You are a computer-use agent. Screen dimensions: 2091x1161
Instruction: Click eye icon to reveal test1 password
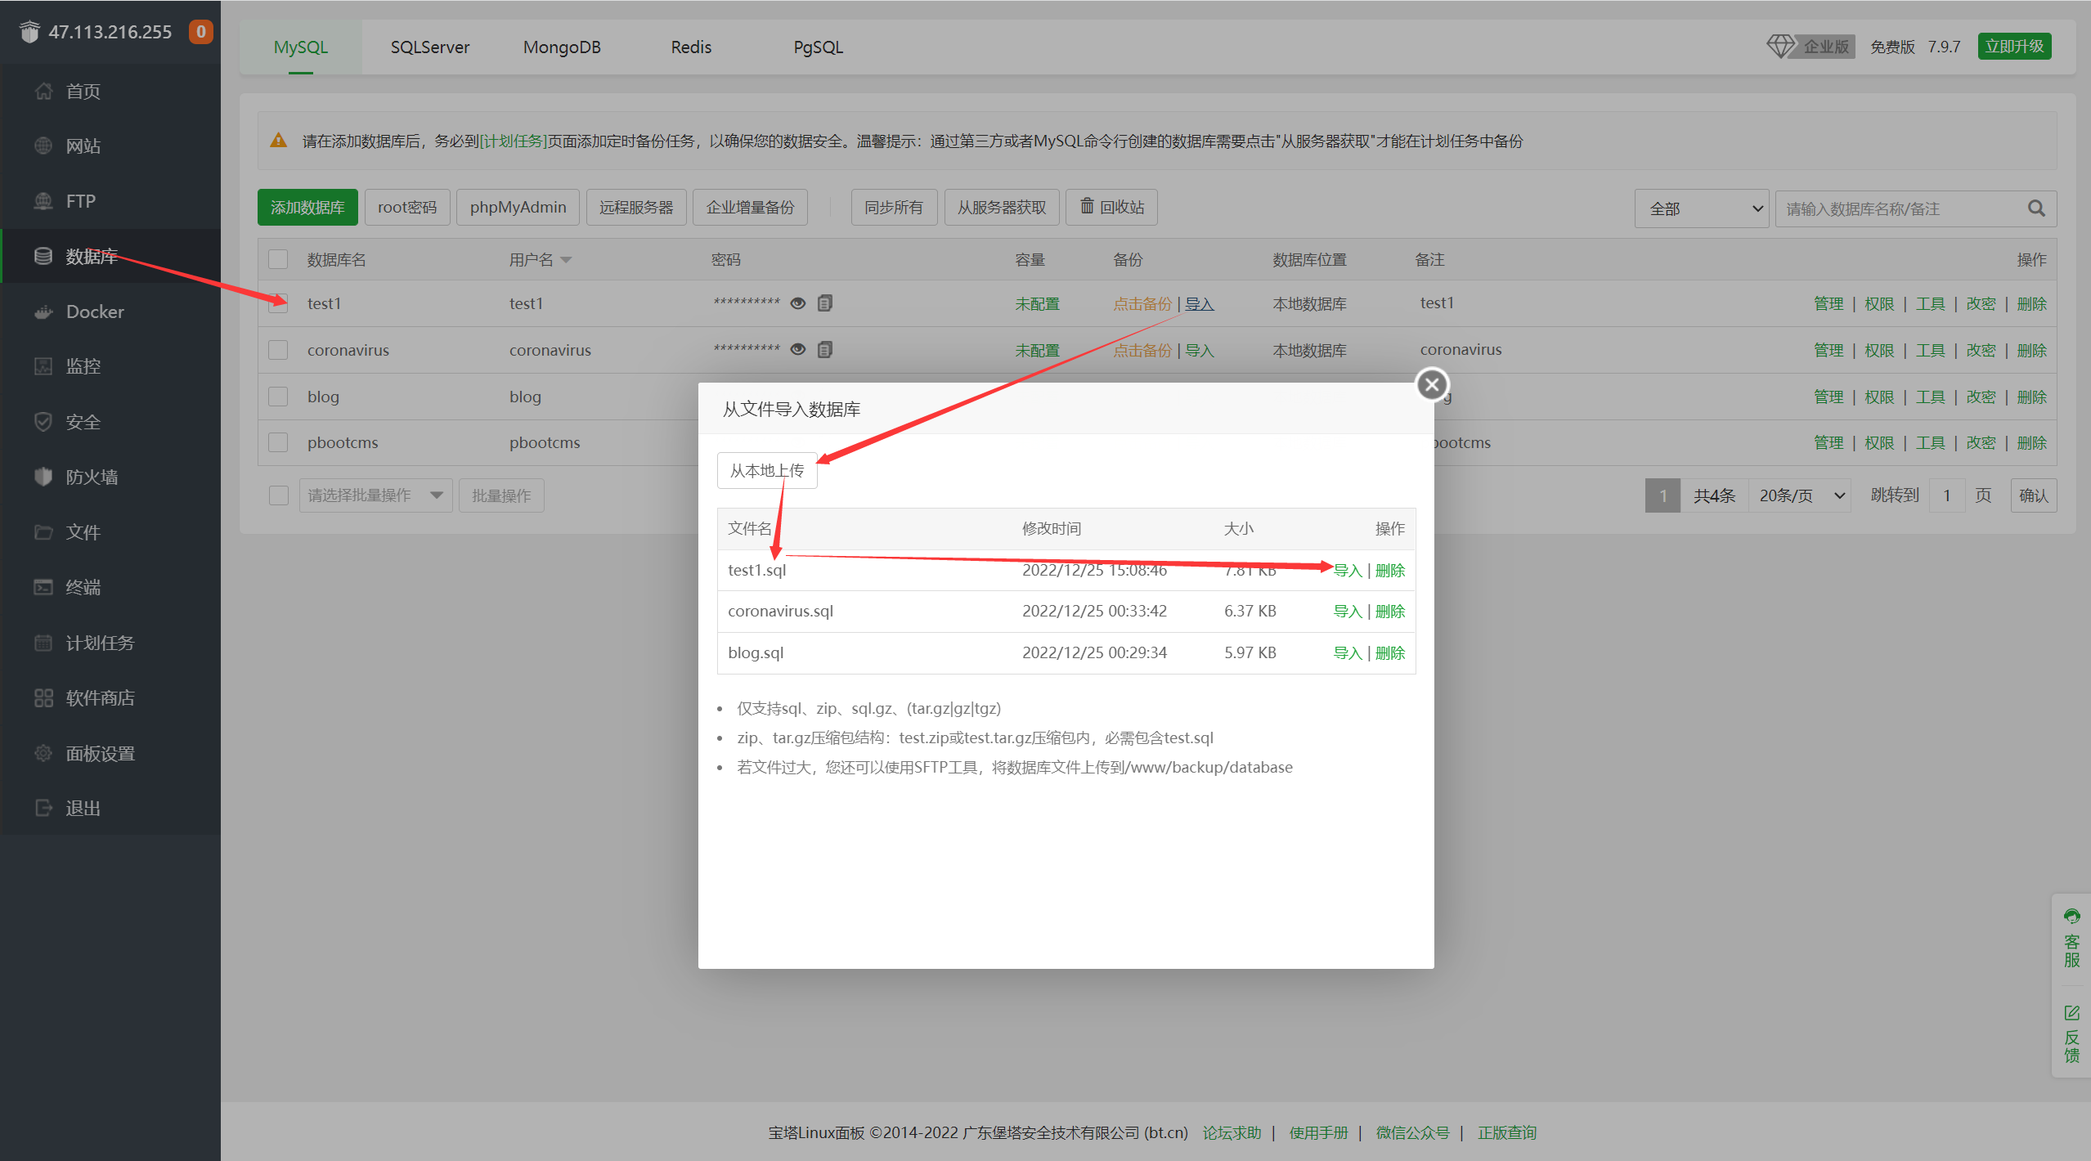(x=798, y=303)
